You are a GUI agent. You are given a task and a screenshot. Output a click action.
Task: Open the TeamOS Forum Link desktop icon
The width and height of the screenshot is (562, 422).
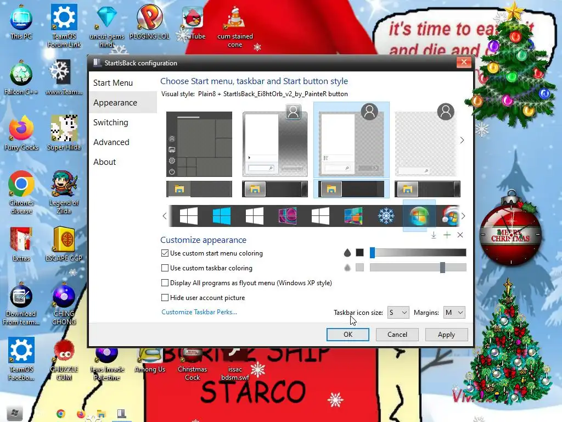point(64,26)
